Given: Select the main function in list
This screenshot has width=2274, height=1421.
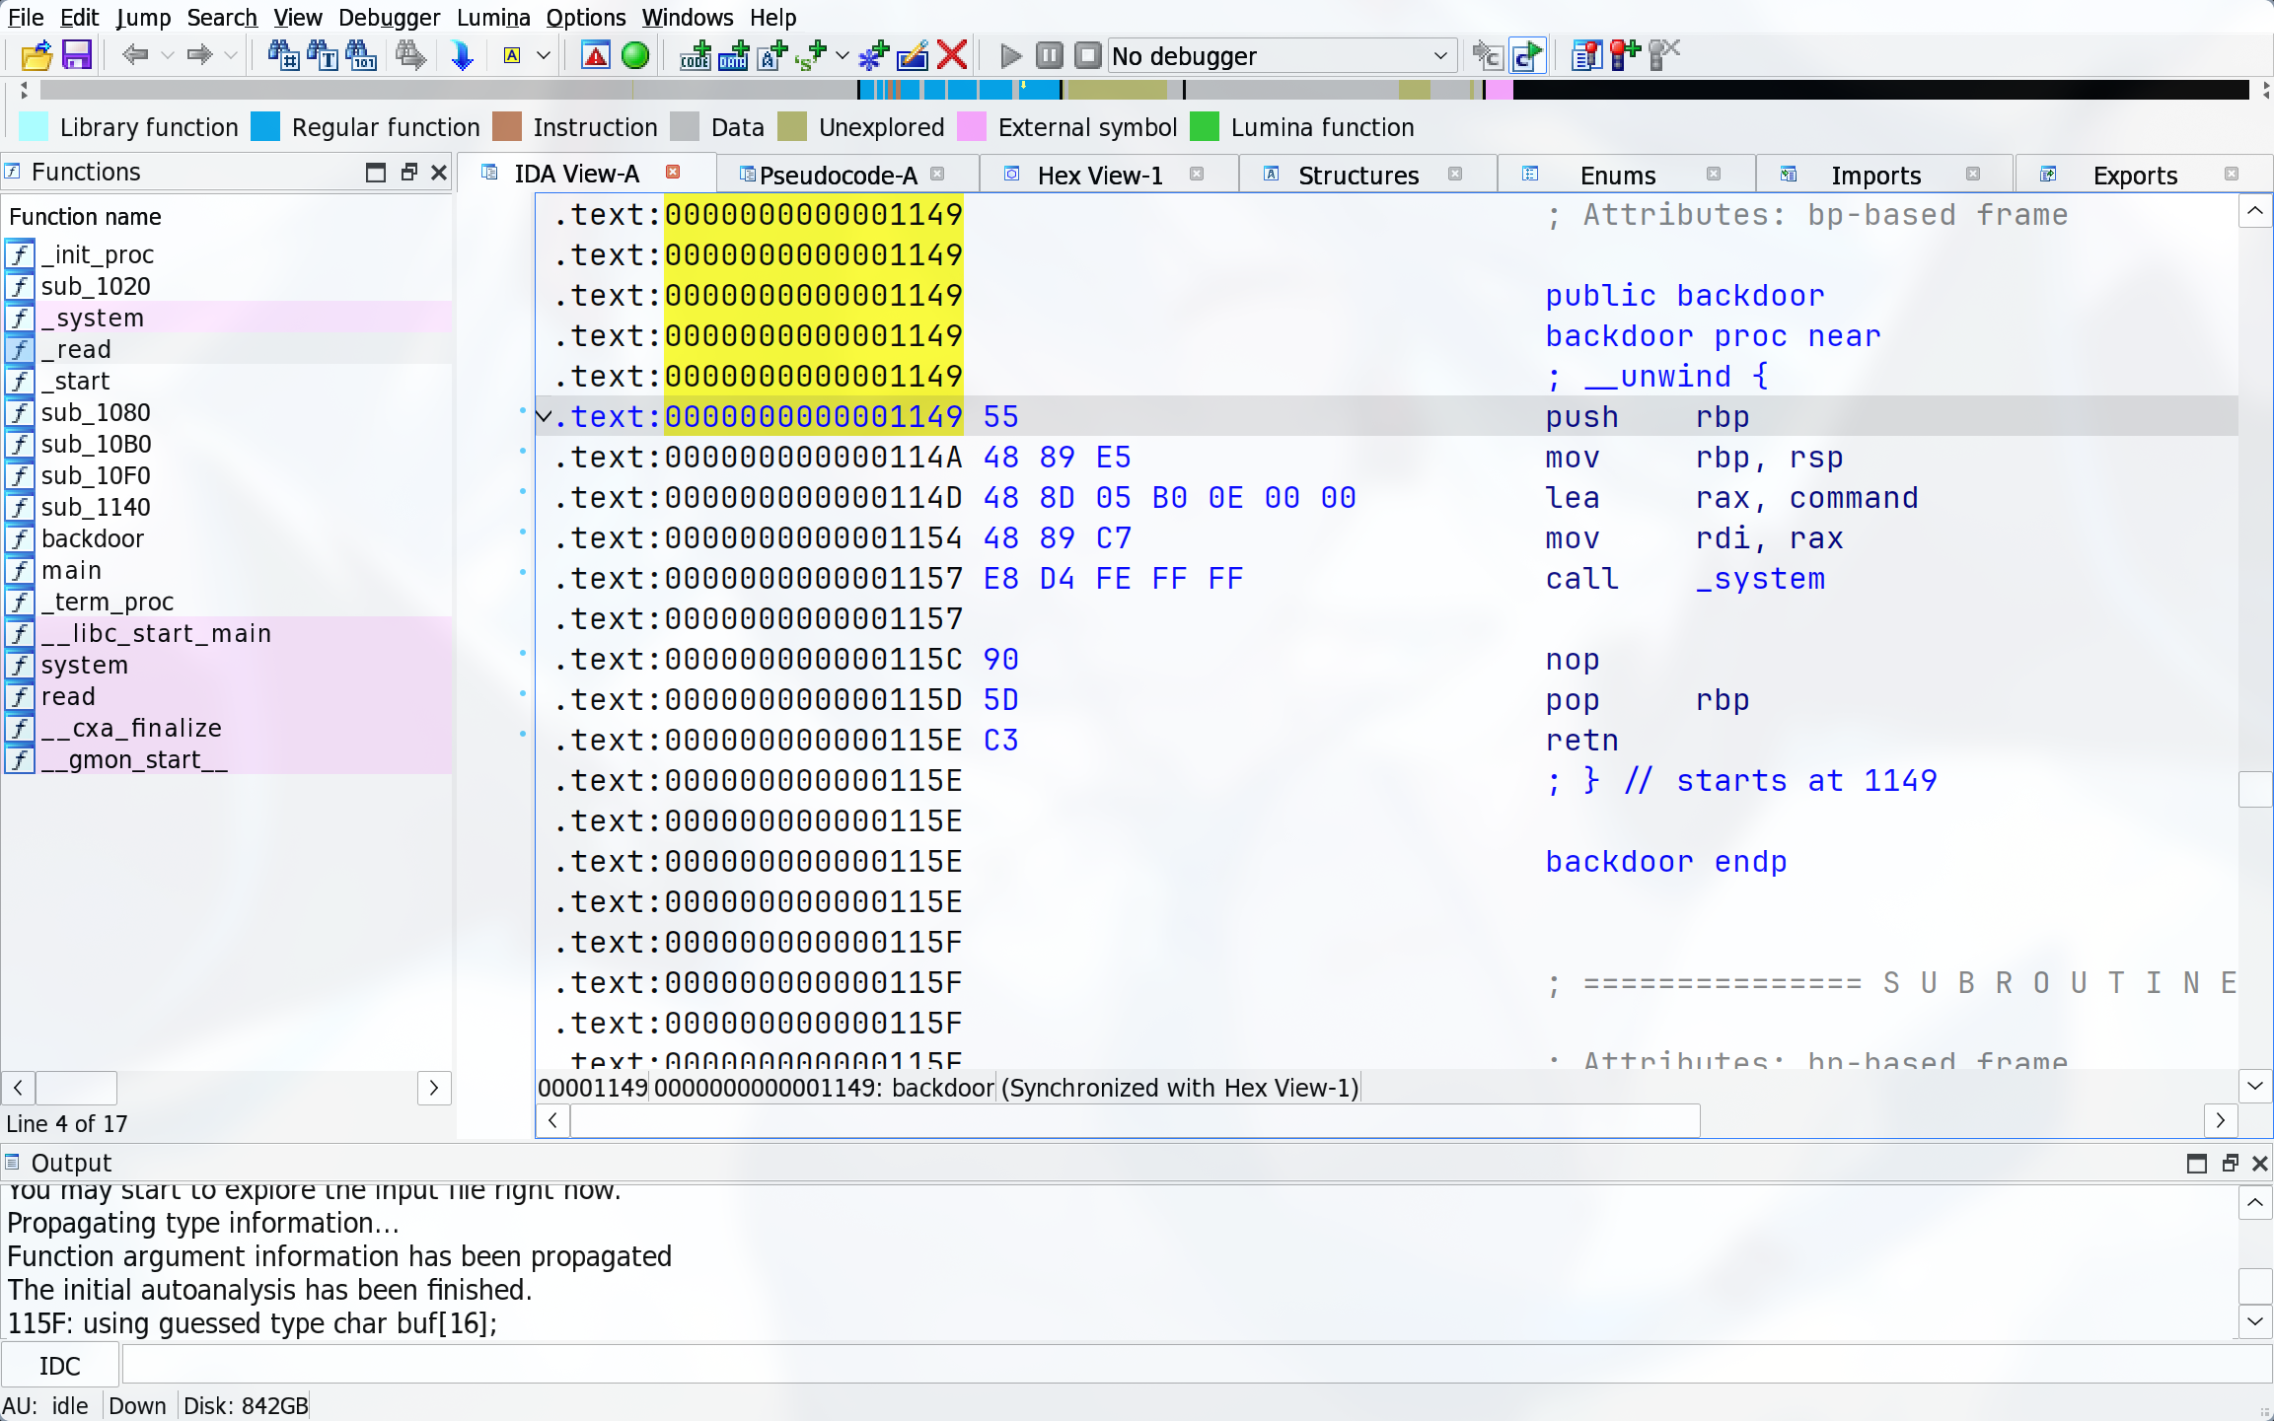Looking at the screenshot, I should point(71,570).
